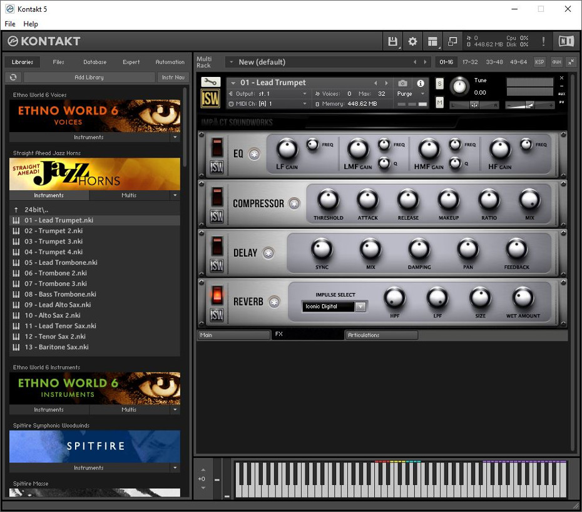582x512 pixels.
Task: Switch to the Files tab
Action: [58, 62]
